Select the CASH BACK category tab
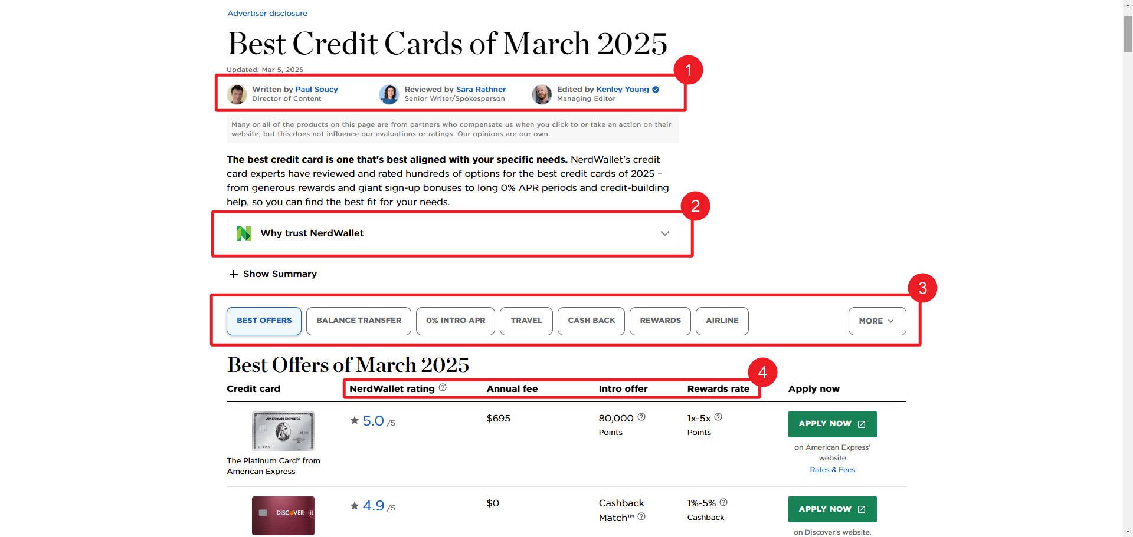This screenshot has height=537, width=1133. pyautogui.click(x=591, y=321)
